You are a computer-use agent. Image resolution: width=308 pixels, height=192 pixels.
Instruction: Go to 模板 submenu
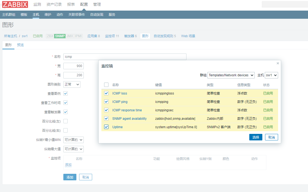coord(24,14)
